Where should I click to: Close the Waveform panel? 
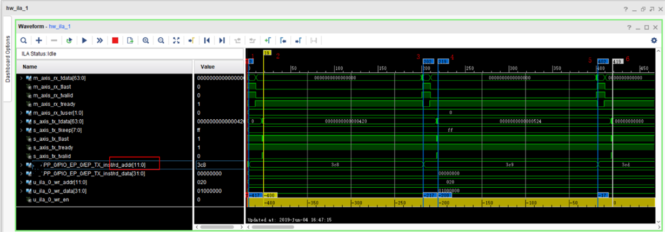coord(655,26)
